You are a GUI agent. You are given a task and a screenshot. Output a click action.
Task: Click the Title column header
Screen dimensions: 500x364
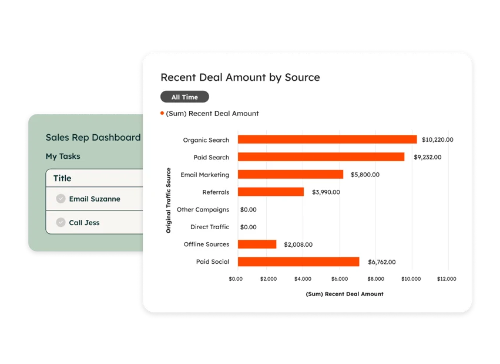tap(62, 178)
